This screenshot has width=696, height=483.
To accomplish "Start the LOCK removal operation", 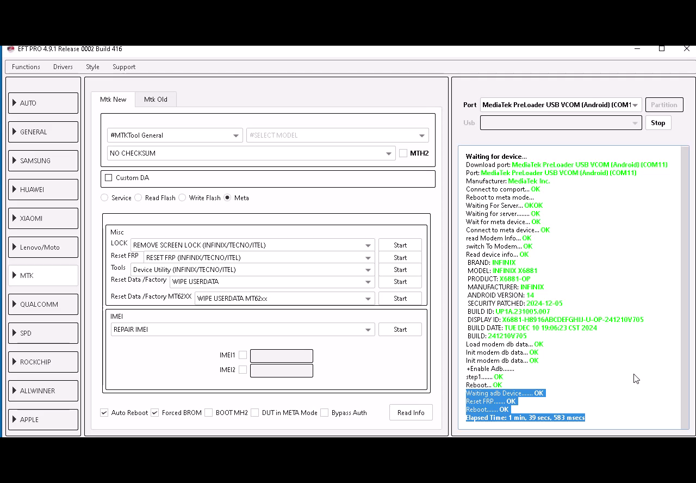I will pyautogui.click(x=400, y=245).
